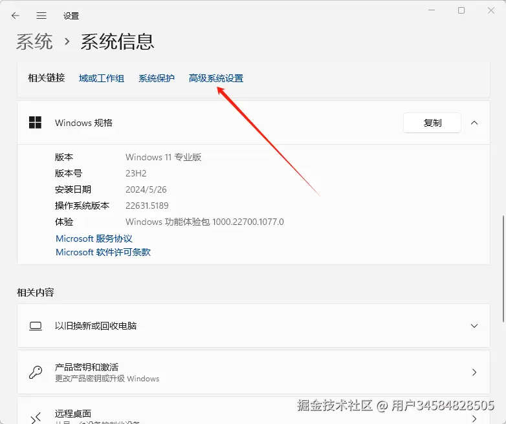Screen dimensions: 506x424
Task: Open 产品密钥和激活 chevron arrow
Action: (474, 372)
